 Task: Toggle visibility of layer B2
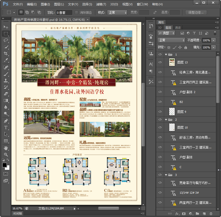point(160,102)
